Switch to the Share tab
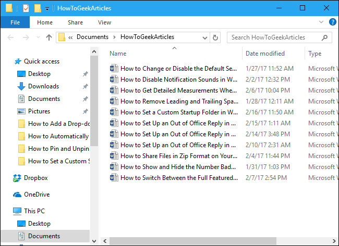Image resolution: width=339 pixels, height=246 pixels. coord(75,22)
